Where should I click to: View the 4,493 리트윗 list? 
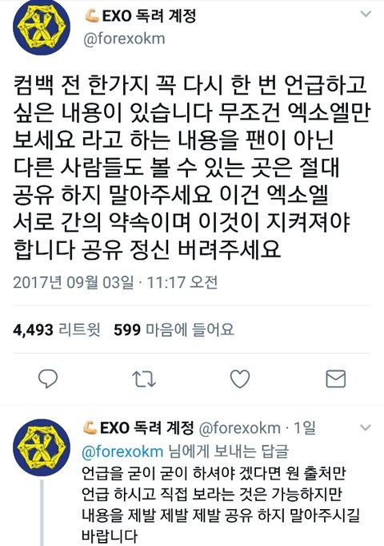pyautogui.click(x=56, y=330)
